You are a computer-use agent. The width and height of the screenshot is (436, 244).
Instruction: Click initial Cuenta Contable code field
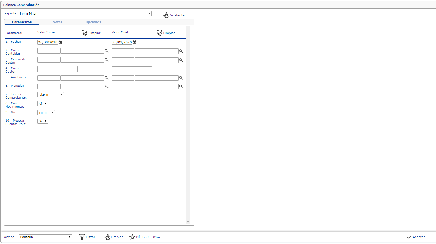point(49,51)
